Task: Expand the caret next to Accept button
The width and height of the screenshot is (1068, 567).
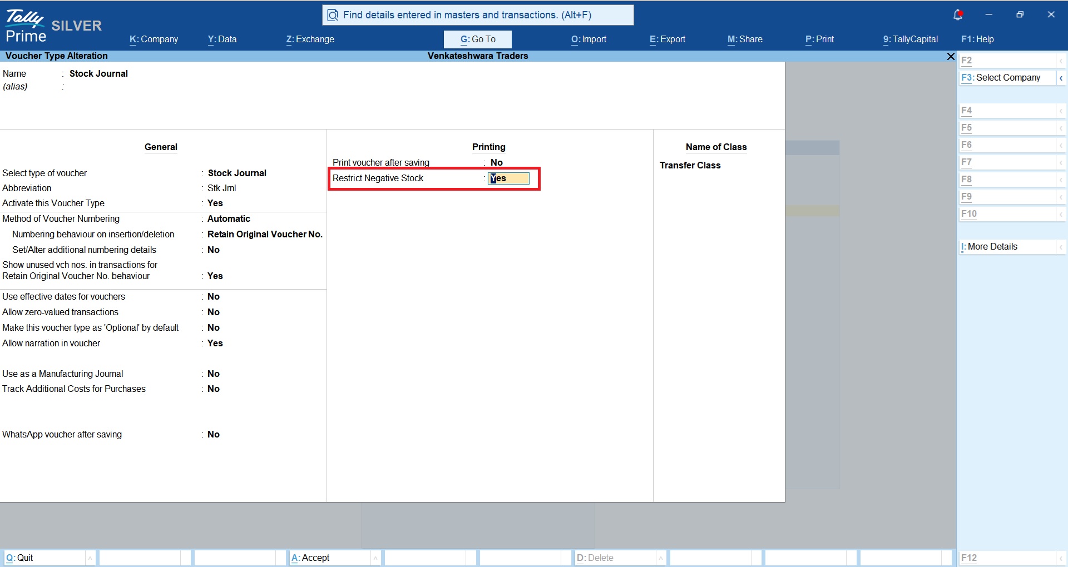Action: [x=375, y=558]
